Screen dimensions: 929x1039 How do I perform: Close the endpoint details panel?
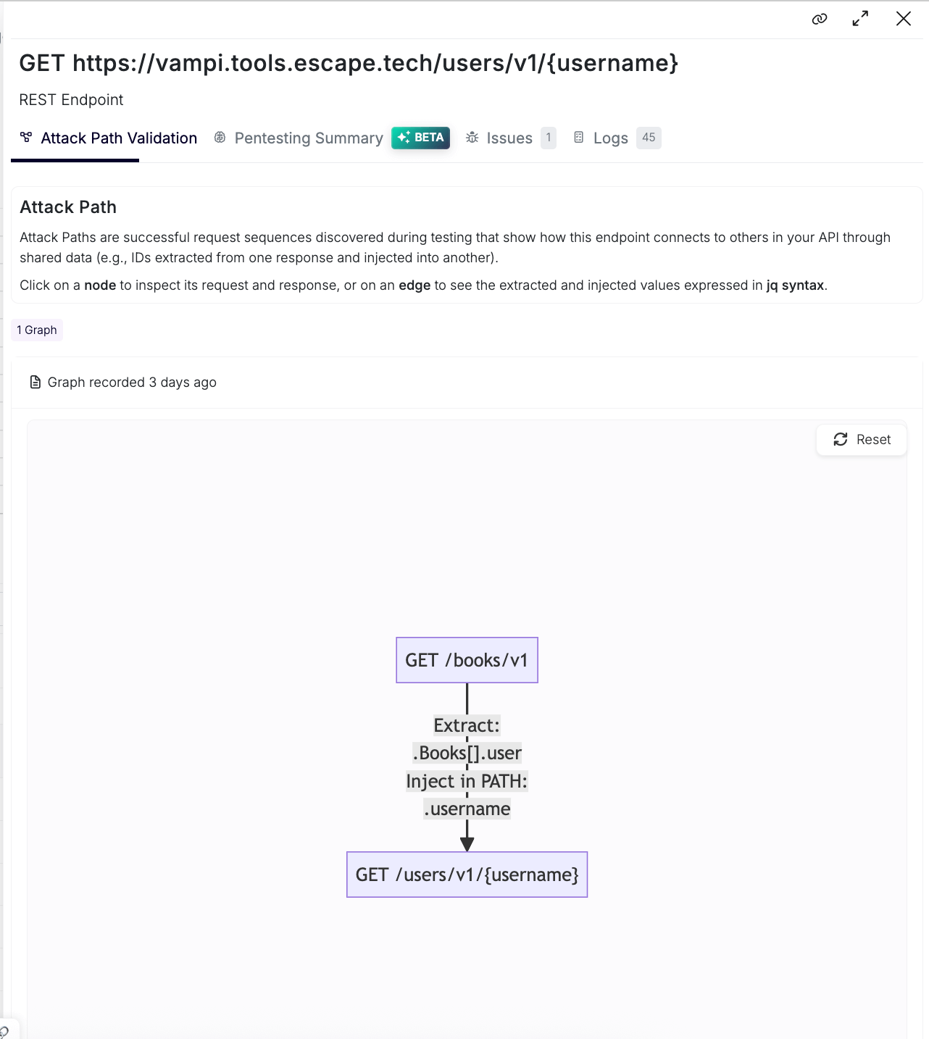point(903,19)
